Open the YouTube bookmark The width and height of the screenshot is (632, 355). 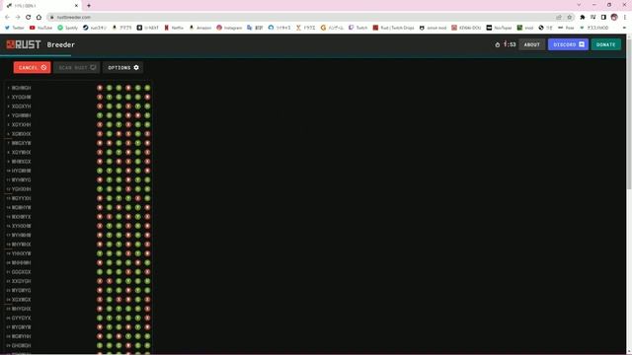[x=40, y=28]
